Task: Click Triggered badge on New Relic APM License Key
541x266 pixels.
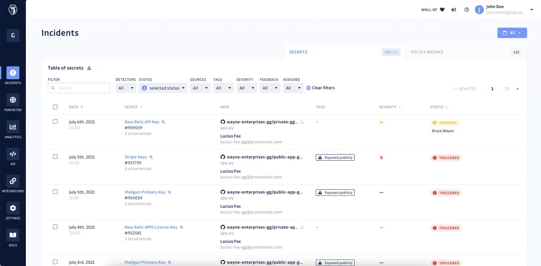Action: point(446,228)
